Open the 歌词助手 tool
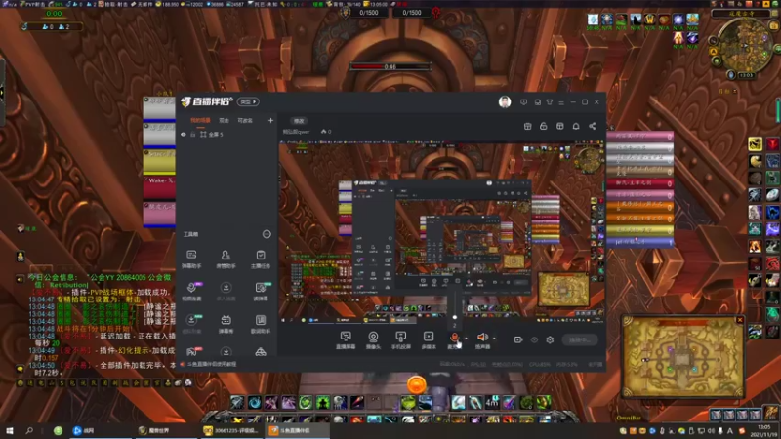Image resolution: width=781 pixels, height=439 pixels. (x=261, y=324)
